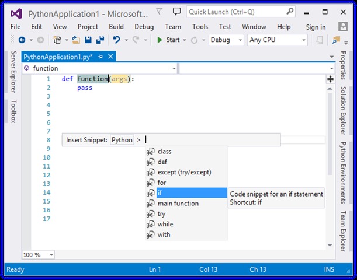Pin the PythonApplication1.py tab

tap(101, 56)
